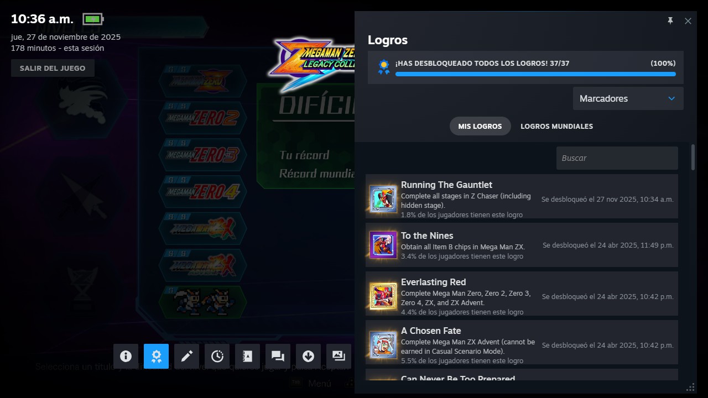Screen dimensions: 708x398
Task: Click the To the Nines achievement icon
Action: [x=383, y=245]
